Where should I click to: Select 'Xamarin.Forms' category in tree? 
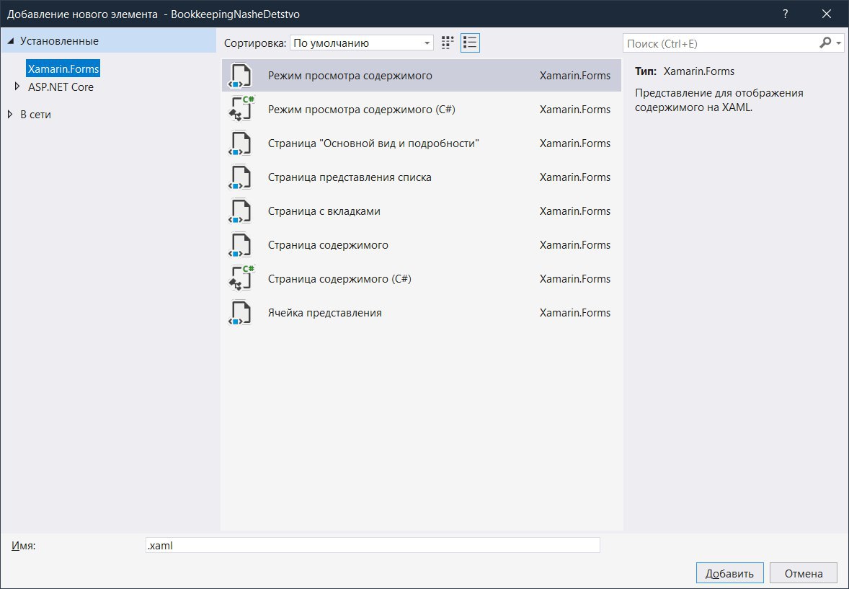pos(63,68)
